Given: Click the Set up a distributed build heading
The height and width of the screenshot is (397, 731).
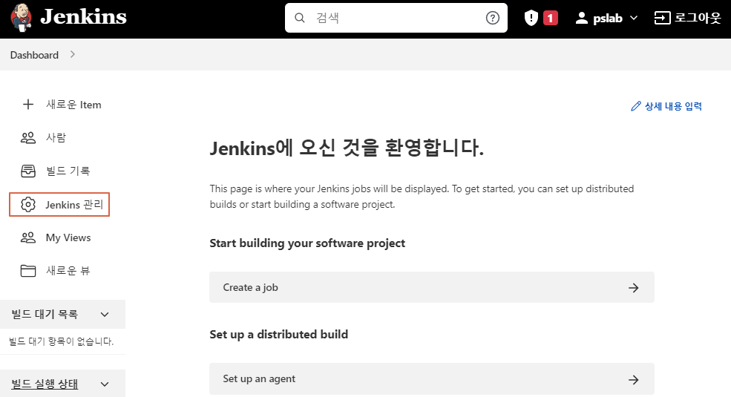Looking at the screenshot, I should (279, 335).
